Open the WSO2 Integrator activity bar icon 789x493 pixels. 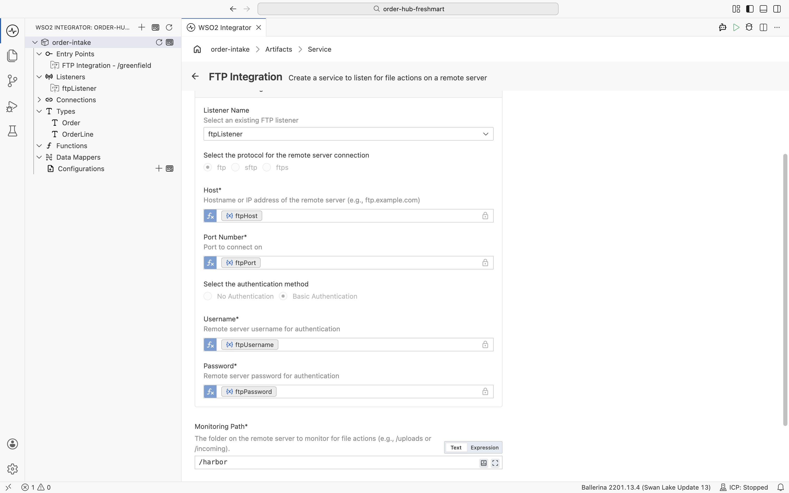coord(12,31)
